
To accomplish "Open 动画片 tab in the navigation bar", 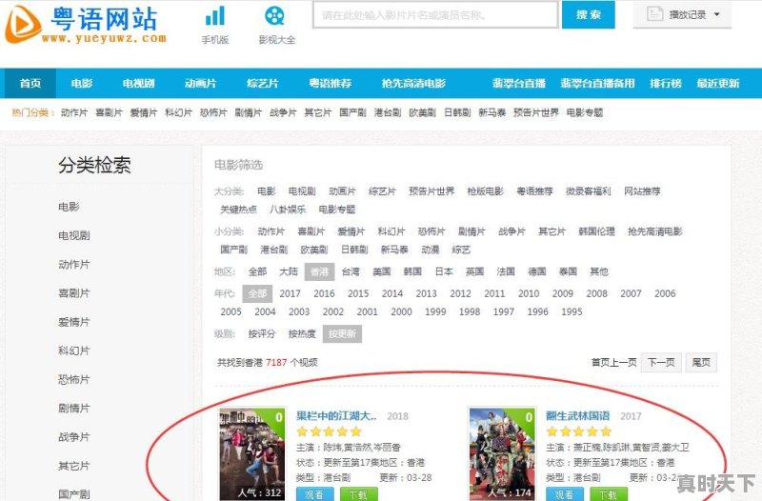I will (x=200, y=84).
